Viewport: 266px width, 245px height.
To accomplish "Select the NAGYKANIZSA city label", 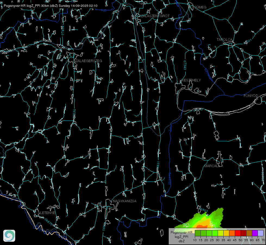I will [125, 201].
